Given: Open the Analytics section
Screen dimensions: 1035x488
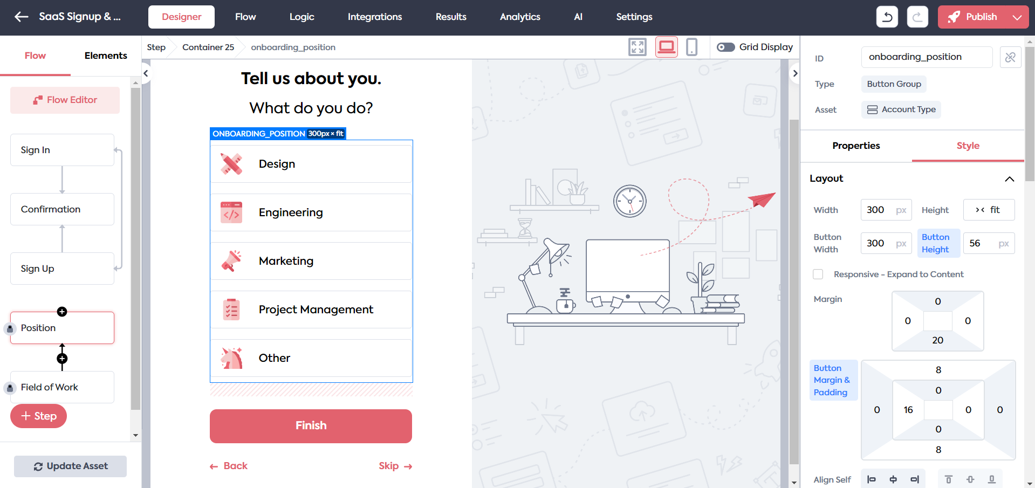Looking at the screenshot, I should (519, 17).
